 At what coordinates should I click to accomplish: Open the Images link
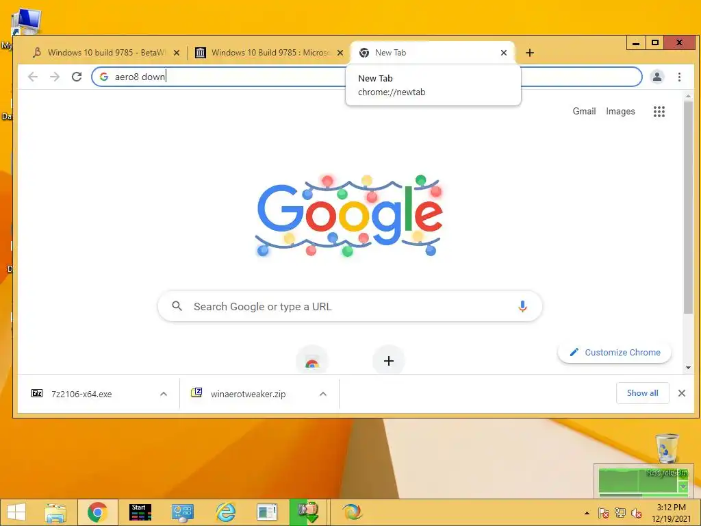coord(620,112)
